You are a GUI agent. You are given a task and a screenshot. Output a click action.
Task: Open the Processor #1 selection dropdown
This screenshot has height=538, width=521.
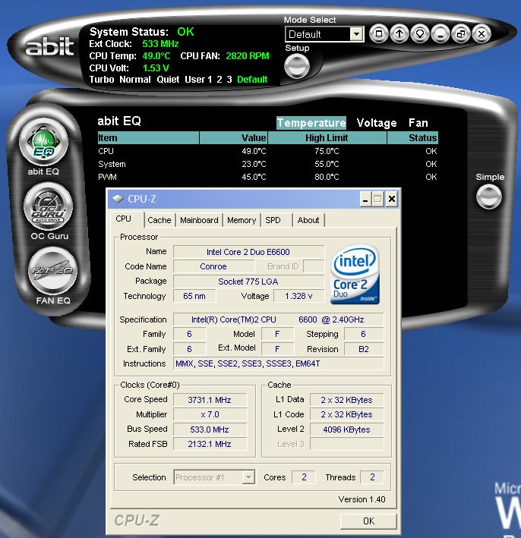tap(248, 477)
